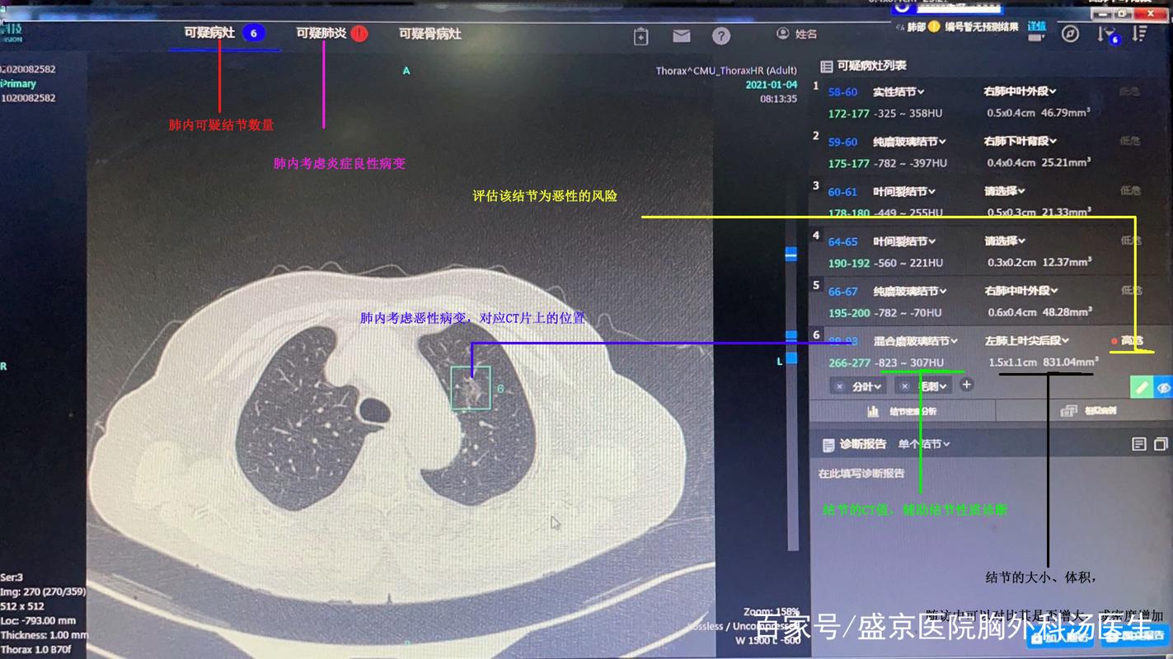
Task: Add a feature tag with the plus icon
Action: point(967,385)
